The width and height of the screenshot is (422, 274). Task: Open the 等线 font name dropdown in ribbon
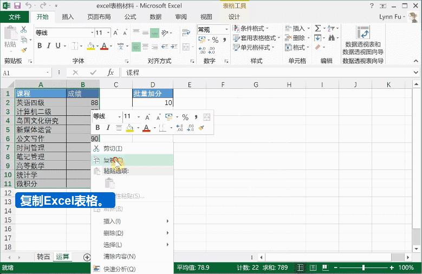point(92,33)
